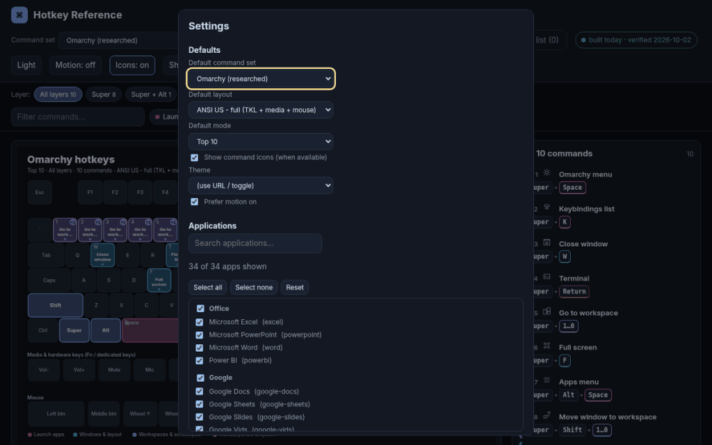The width and height of the screenshot is (712, 445).
Task: Toggle the Icons: on button
Action: tap(132, 65)
